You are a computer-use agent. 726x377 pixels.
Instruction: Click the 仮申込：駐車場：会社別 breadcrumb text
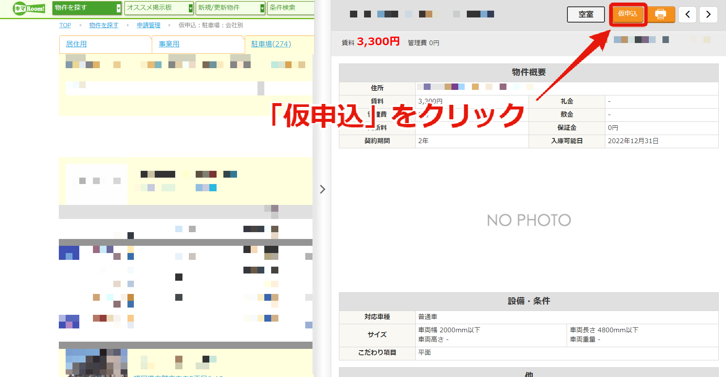tap(211, 25)
